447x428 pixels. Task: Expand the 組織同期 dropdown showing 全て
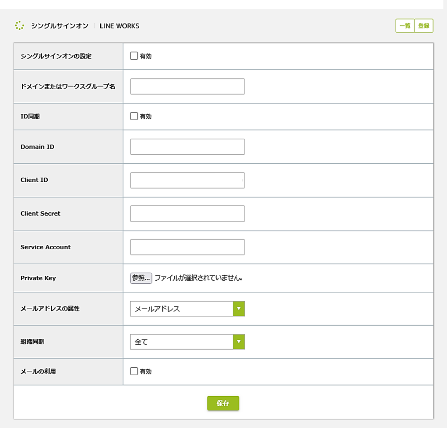[x=187, y=342]
